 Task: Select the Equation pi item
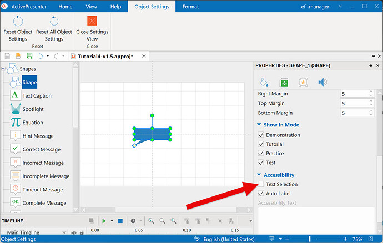coord(33,123)
